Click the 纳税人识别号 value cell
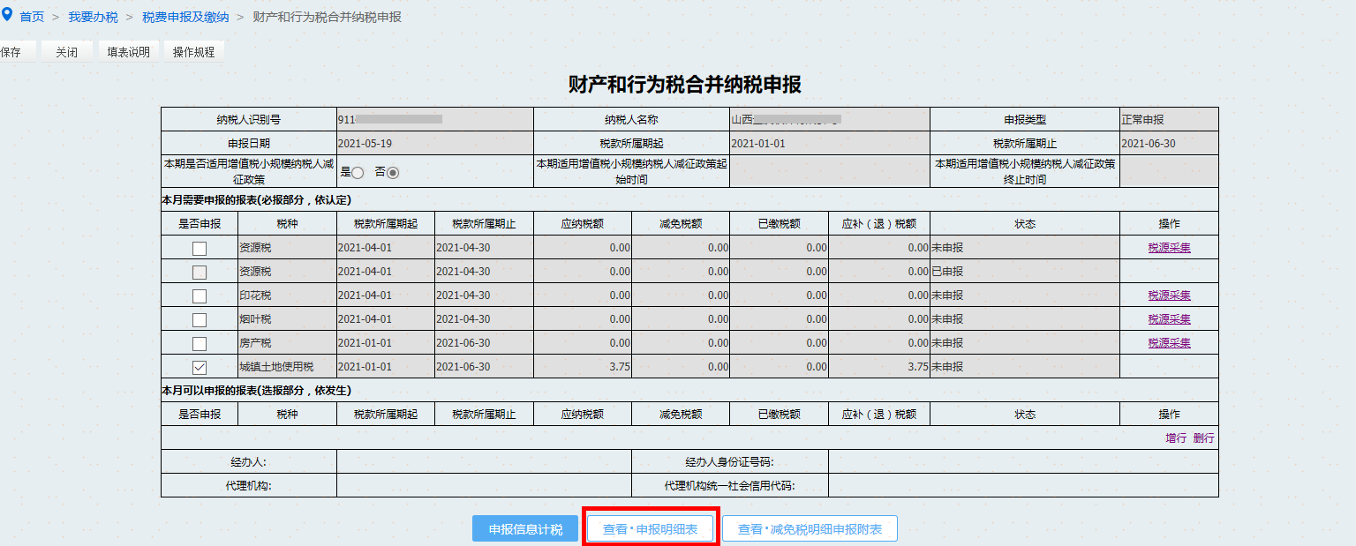The image size is (1356, 546). tap(435, 119)
